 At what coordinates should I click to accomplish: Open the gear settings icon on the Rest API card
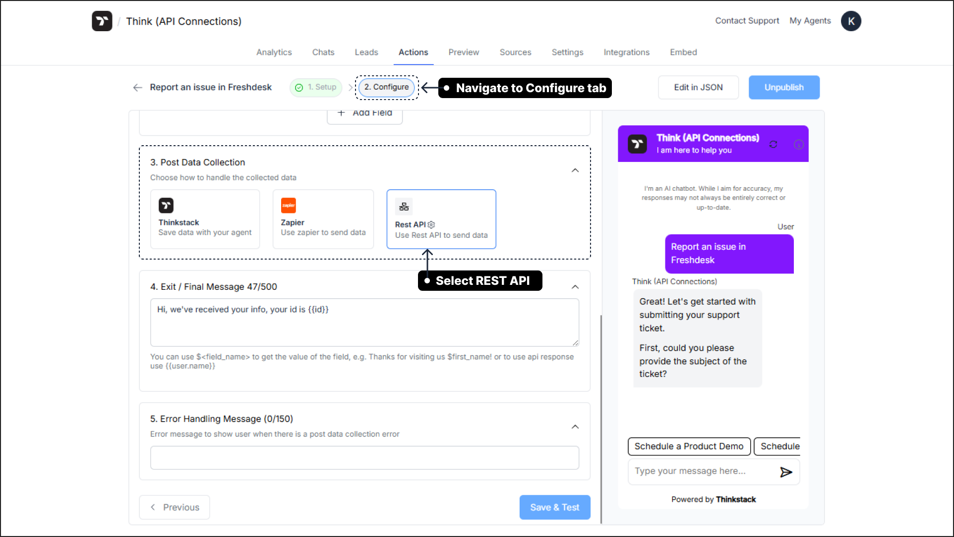click(x=431, y=224)
